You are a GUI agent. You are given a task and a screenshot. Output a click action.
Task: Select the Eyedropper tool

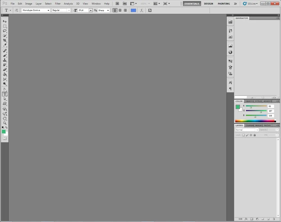[x=5, y=45]
